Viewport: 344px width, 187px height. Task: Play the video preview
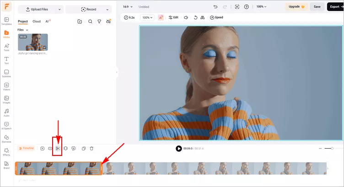[179, 149]
